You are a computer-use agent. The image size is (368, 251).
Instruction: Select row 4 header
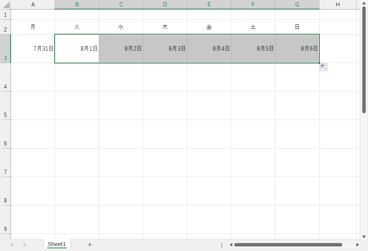5,77
